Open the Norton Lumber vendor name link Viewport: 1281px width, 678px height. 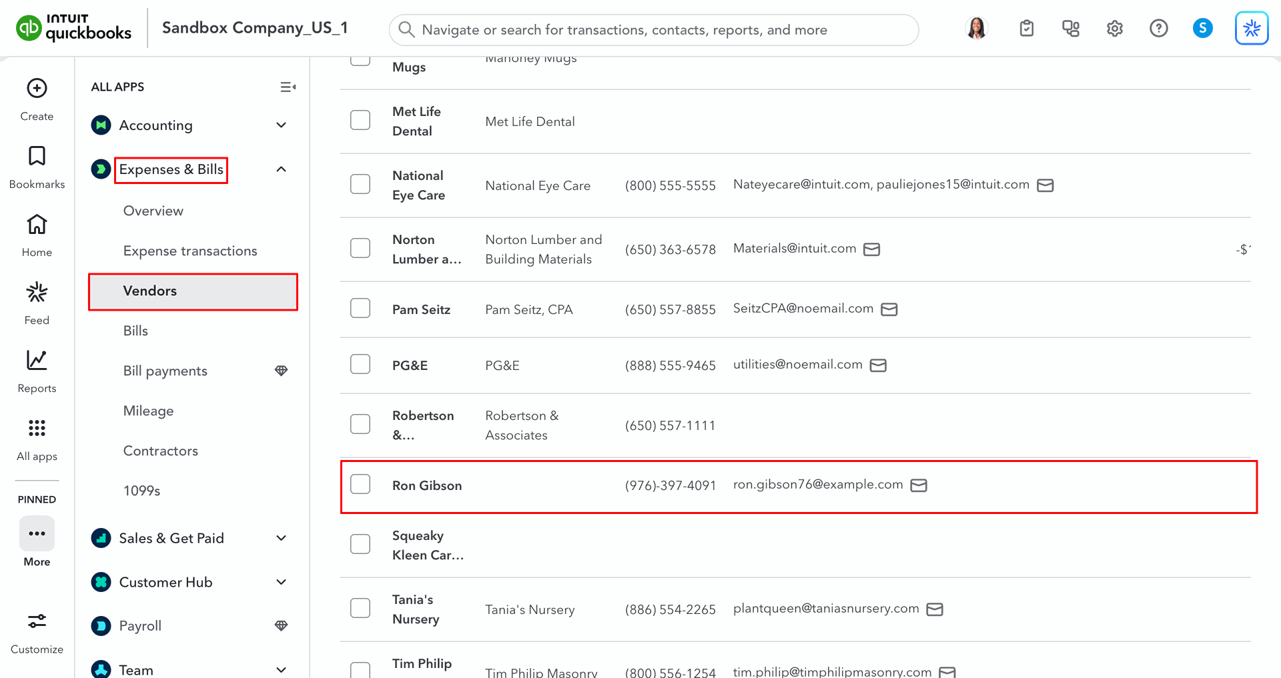click(x=426, y=249)
